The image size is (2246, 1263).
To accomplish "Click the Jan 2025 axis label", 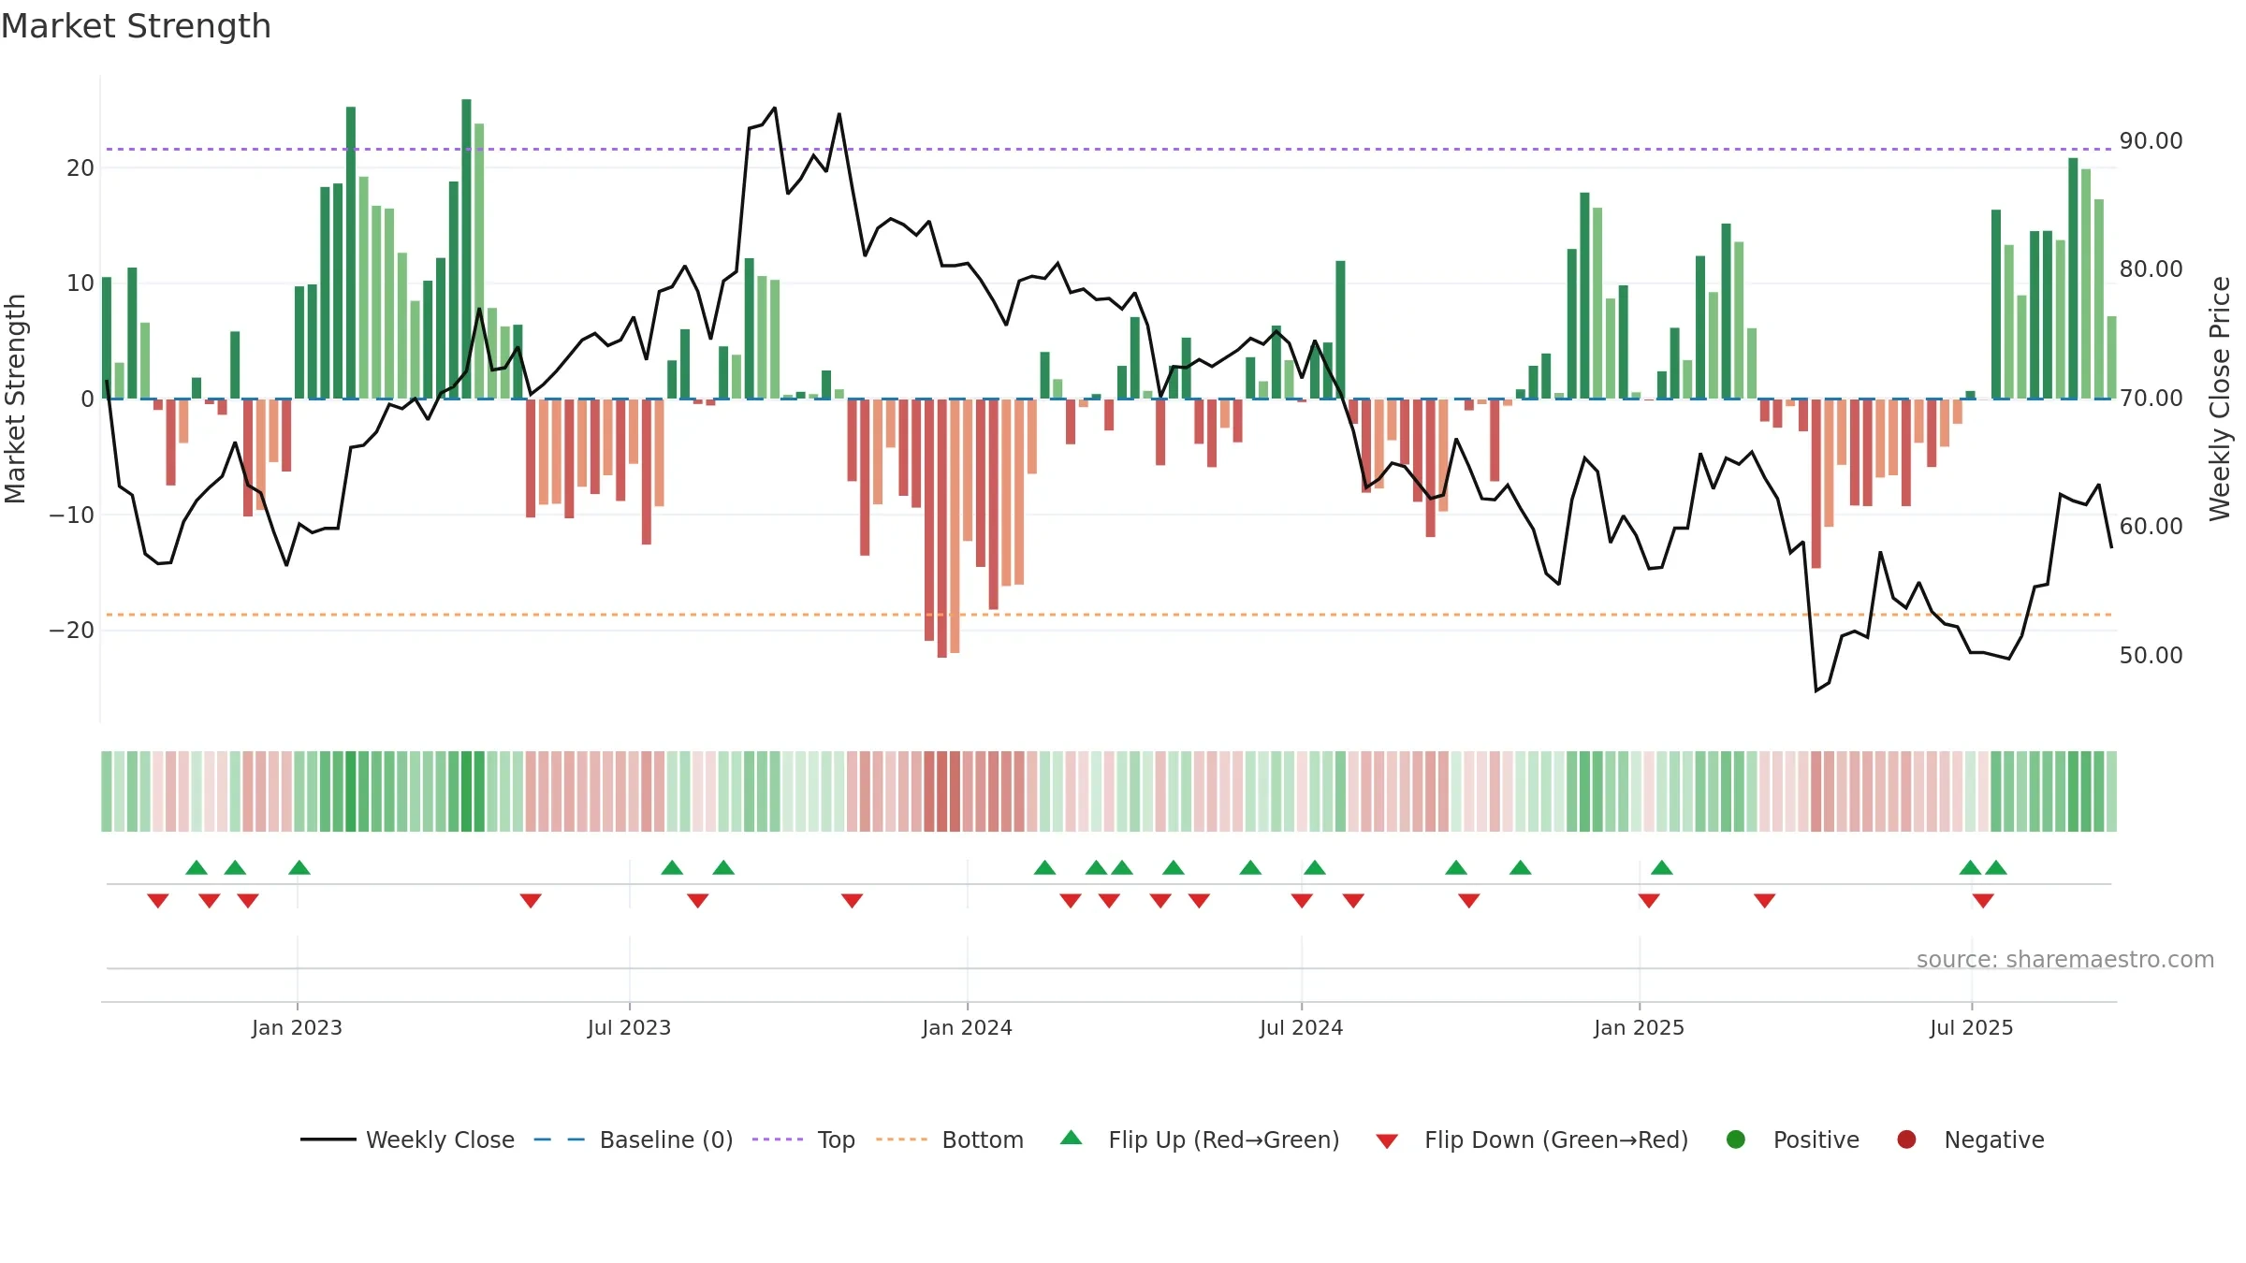I will coord(1639,1027).
